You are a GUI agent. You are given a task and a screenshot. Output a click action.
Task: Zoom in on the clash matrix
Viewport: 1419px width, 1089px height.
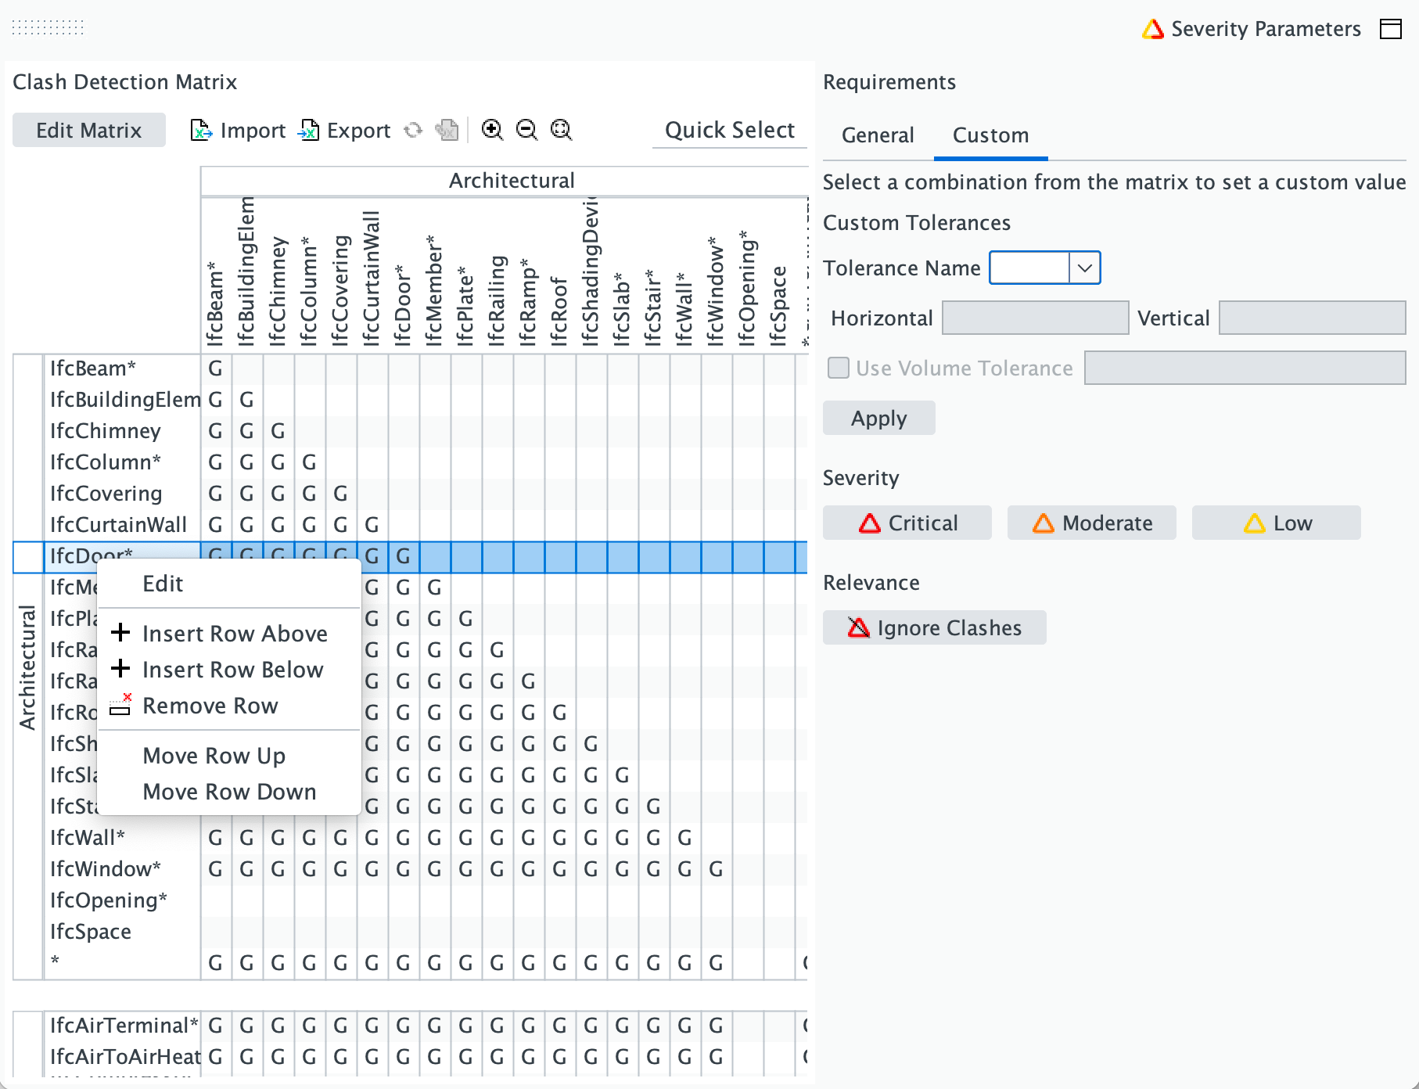492,130
